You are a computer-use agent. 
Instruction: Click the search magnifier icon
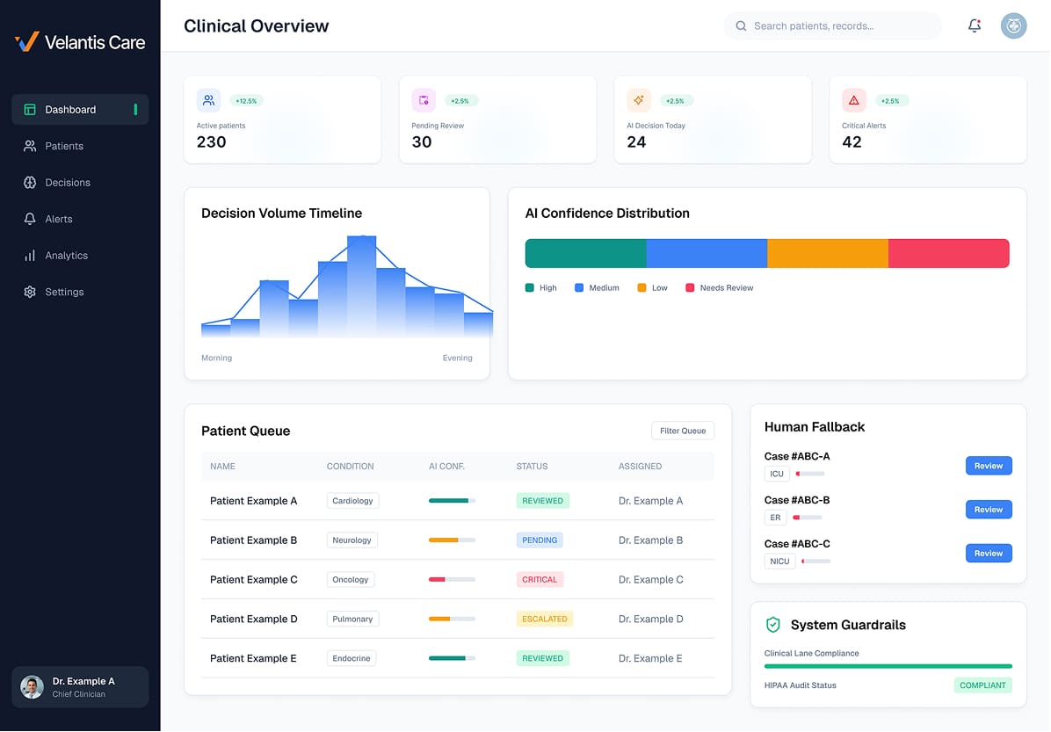pyautogui.click(x=741, y=26)
